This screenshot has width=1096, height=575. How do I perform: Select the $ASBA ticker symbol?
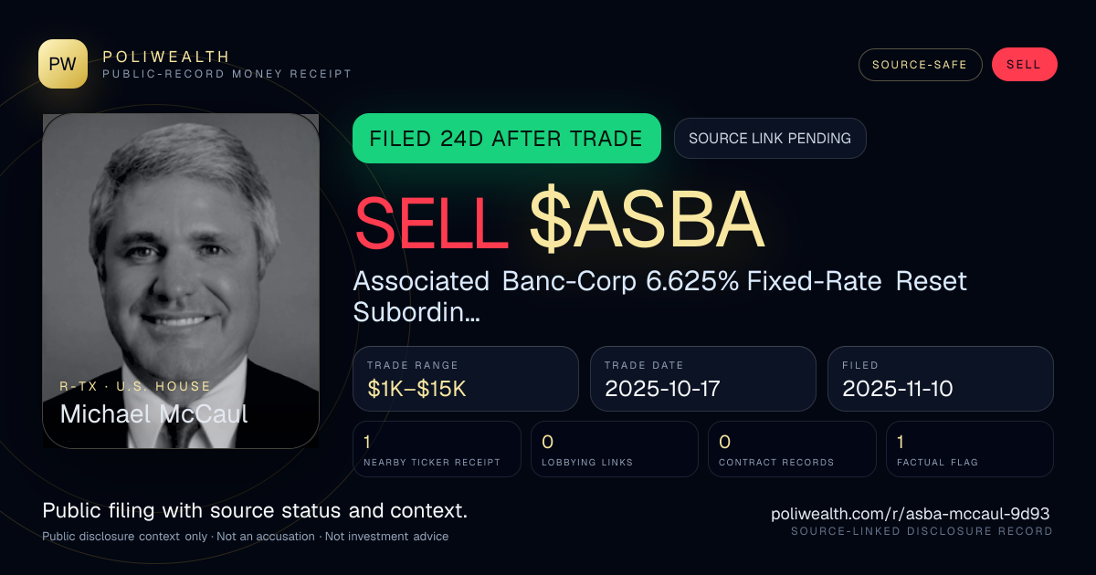[645, 220]
